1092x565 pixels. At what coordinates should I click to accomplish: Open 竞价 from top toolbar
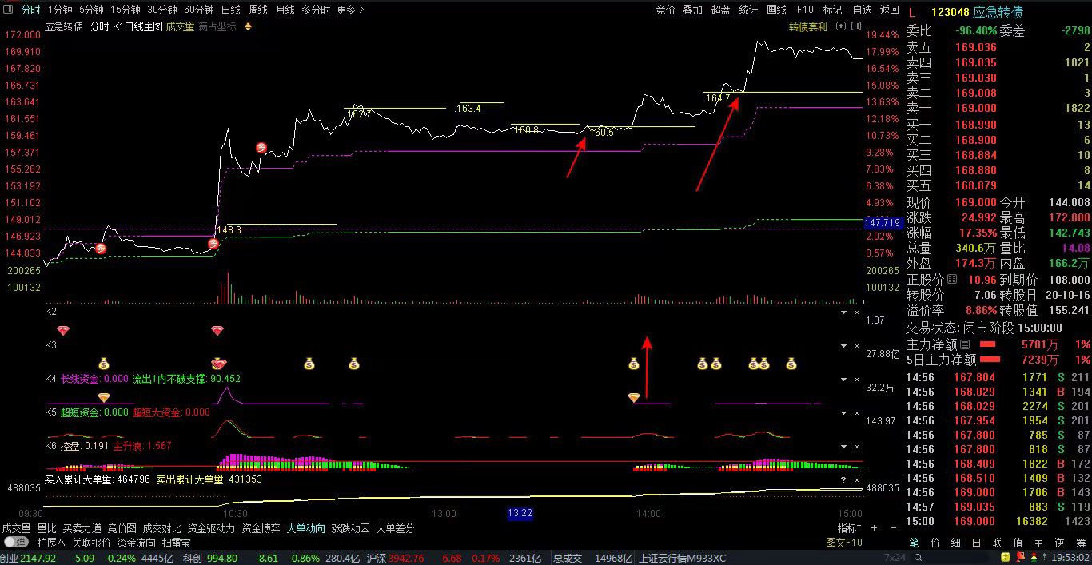pos(665,10)
